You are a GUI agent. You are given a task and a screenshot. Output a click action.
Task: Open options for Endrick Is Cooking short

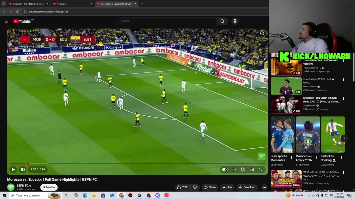pyautogui.click(x=342, y=158)
